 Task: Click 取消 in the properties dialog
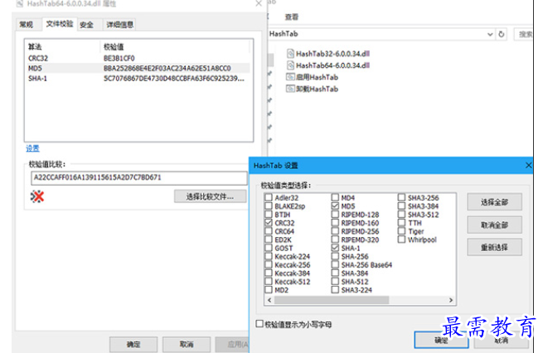pyautogui.click(x=187, y=345)
